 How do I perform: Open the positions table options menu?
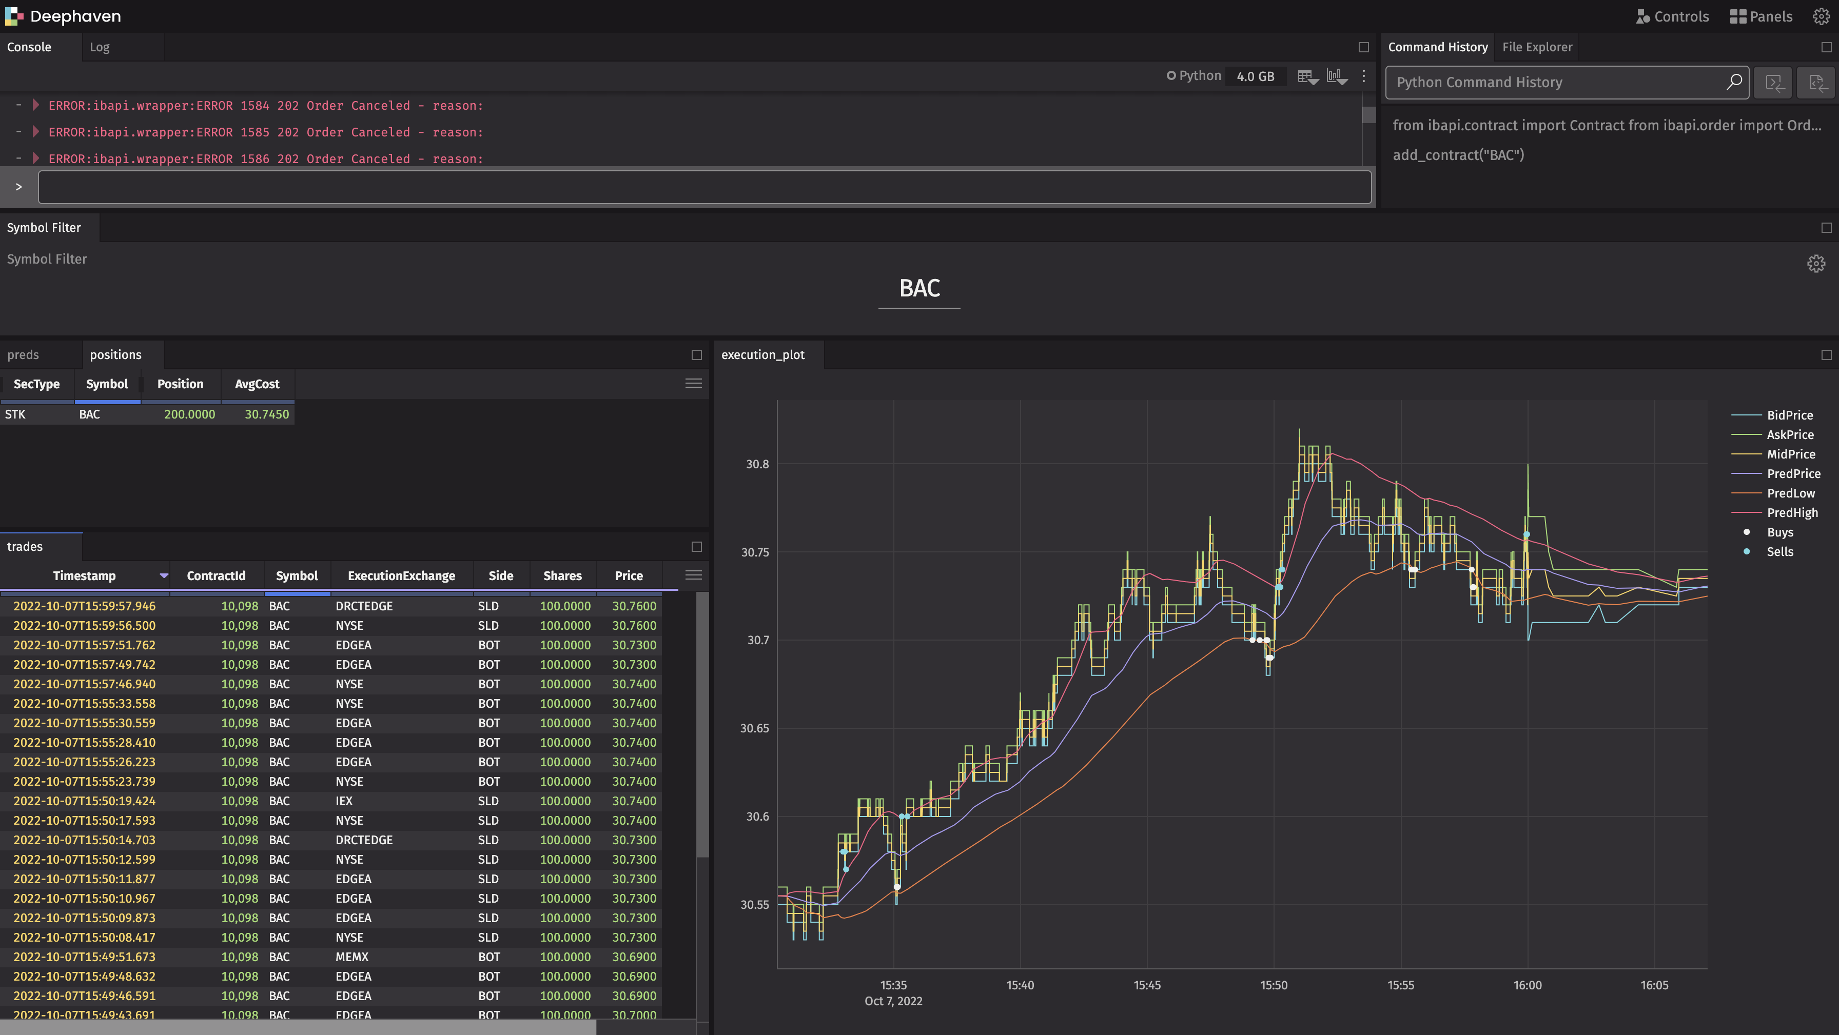(x=693, y=383)
